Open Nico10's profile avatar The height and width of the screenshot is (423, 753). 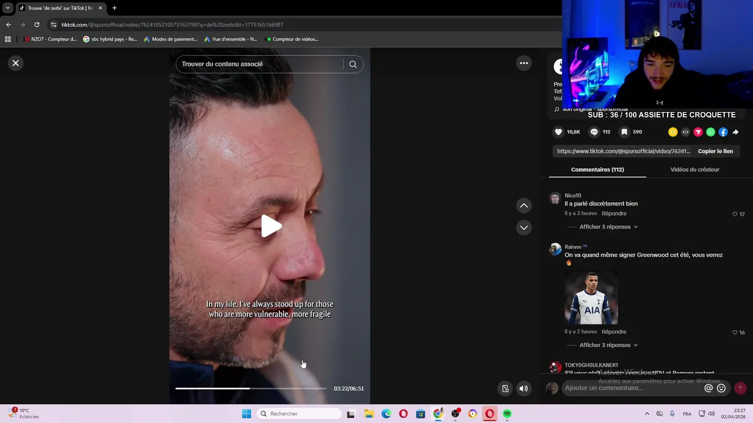pos(555,198)
